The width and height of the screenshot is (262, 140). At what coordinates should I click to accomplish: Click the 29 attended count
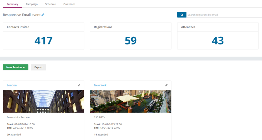click(x=14, y=134)
